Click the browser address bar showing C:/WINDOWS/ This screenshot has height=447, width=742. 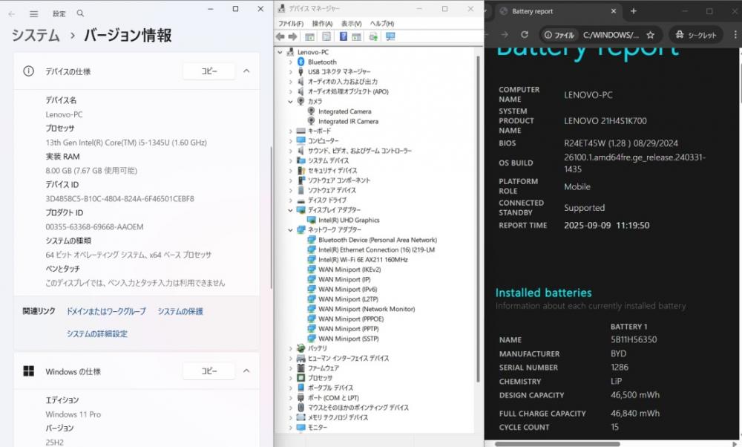pos(611,35)
